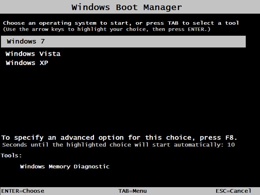The image size is (260, 195).
Task: Click ESC=Cancel in the bottom bar
Action: (x=233, y=191)
